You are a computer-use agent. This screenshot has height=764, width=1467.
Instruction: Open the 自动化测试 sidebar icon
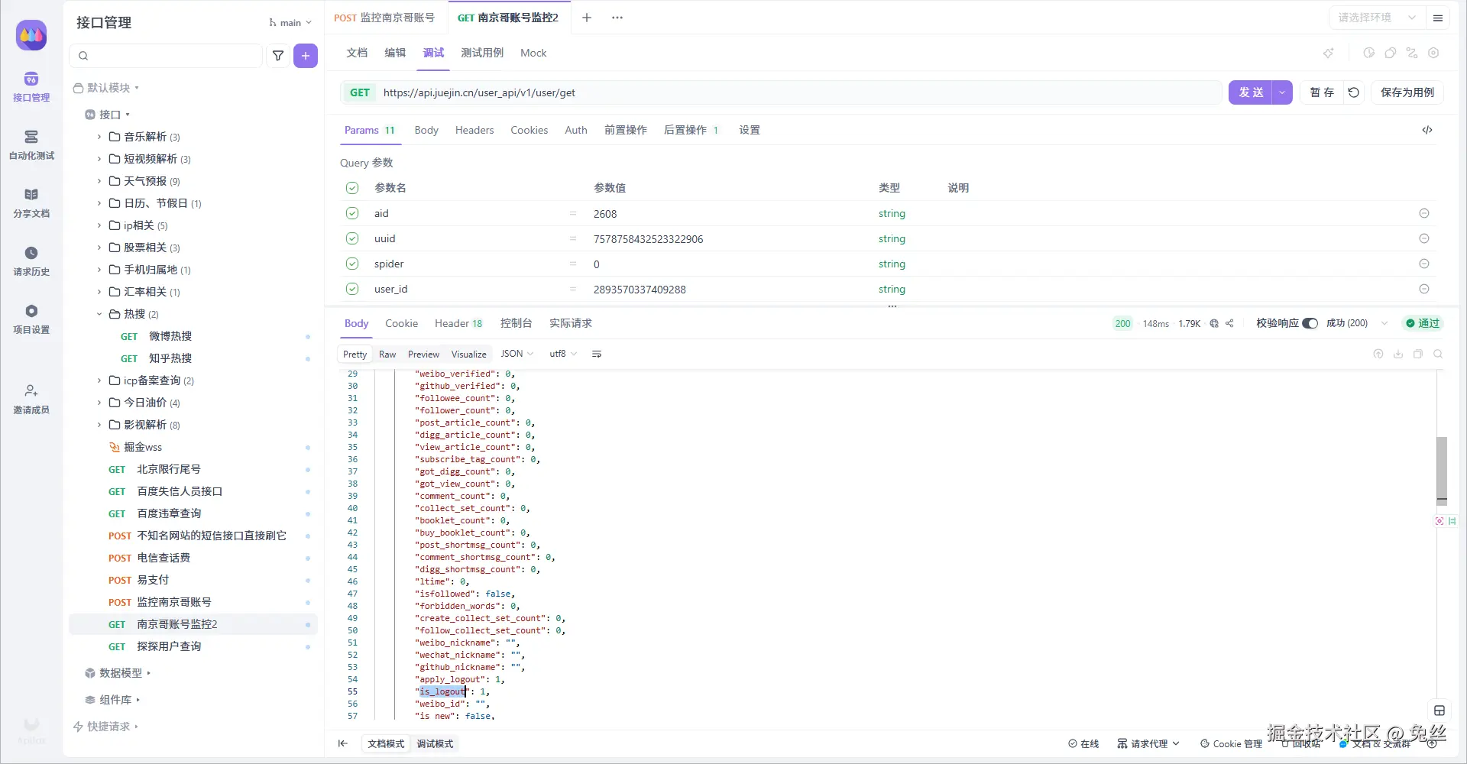click(31, 141)
